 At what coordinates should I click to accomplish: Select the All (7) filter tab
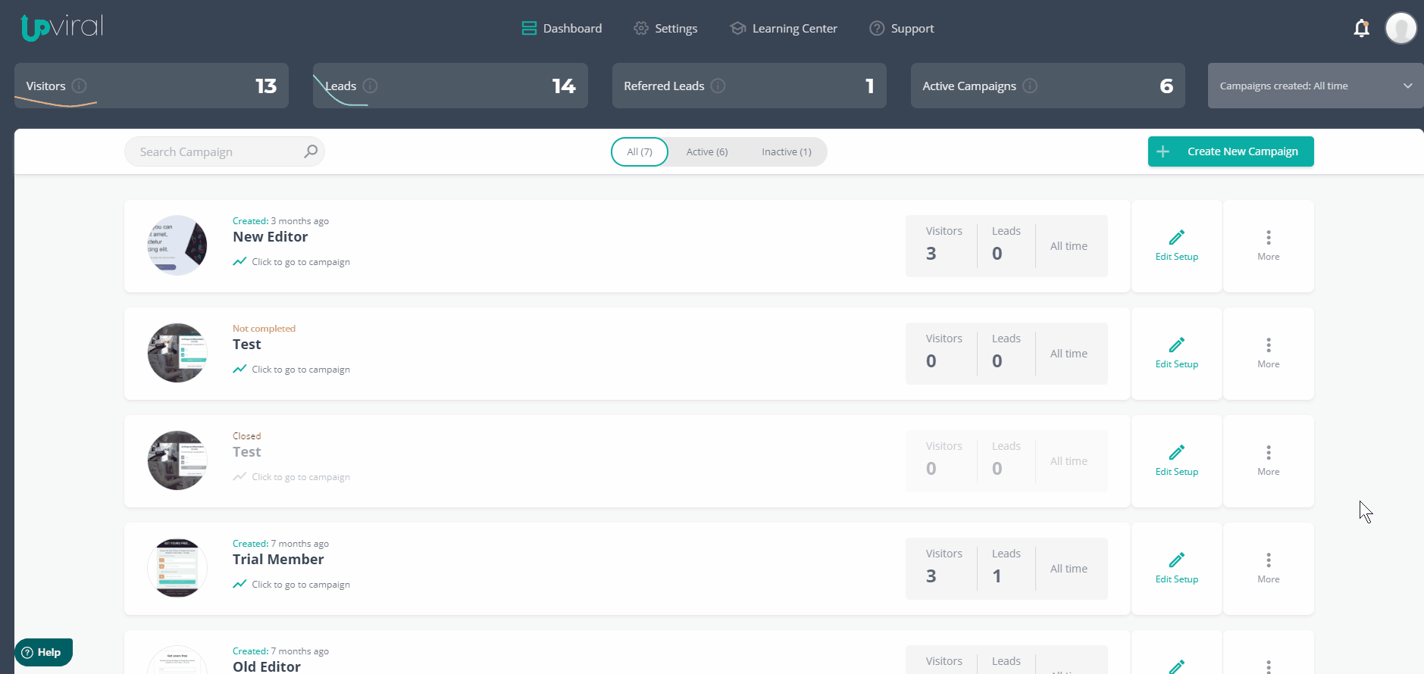coord(640,151)
